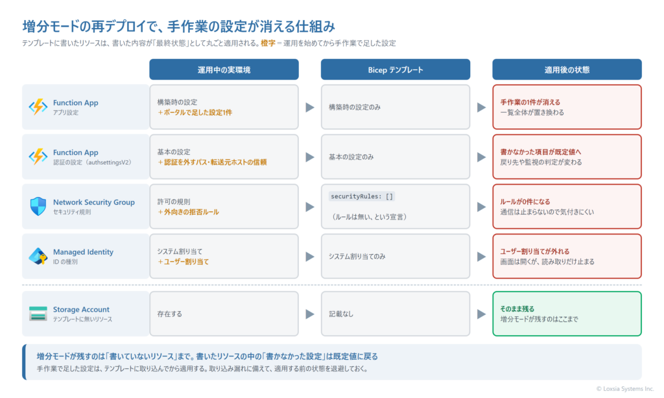
Task: Click the title 増分モードの再デプロイで、手作業の設定が消える仕組み
Action: click(x=179, y=27)
